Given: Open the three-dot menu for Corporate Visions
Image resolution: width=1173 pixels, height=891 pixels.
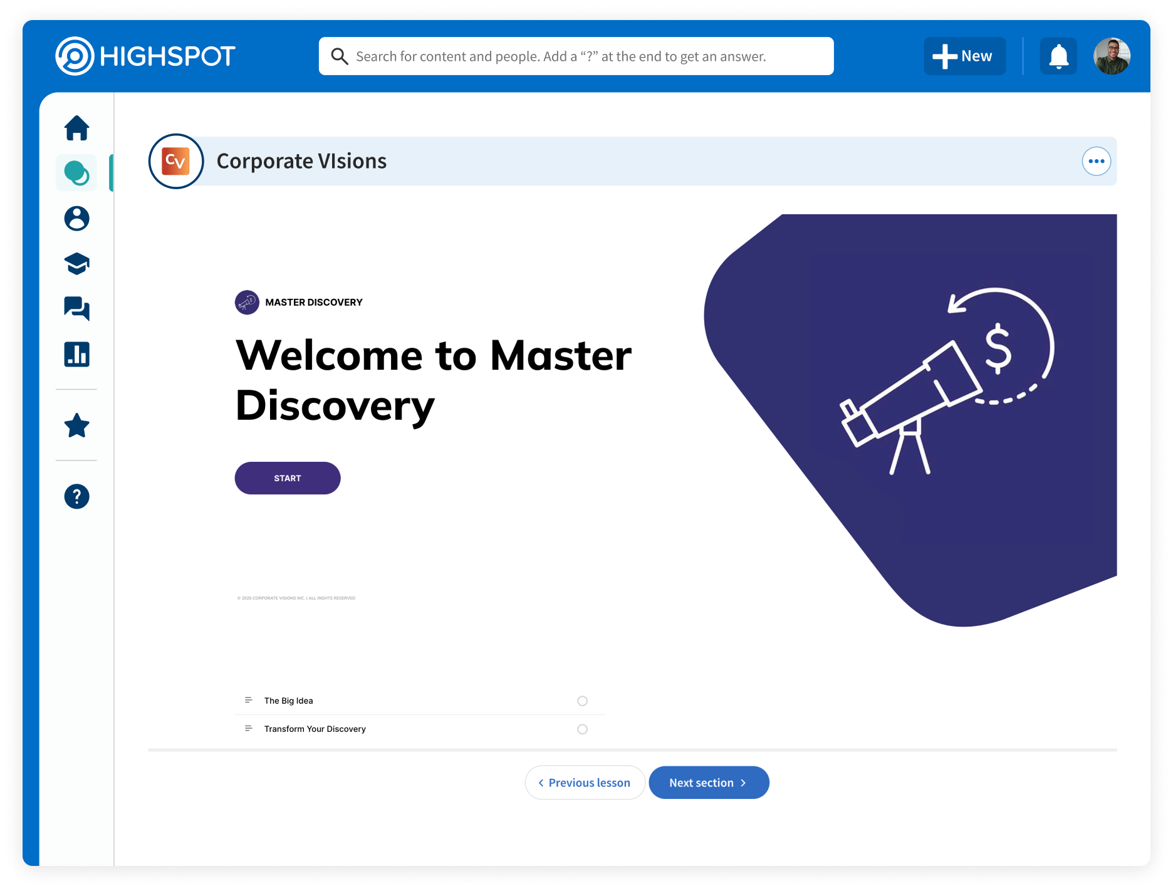Looking at the screenshot, I should pyautogui.click(x=1096, y=162).
